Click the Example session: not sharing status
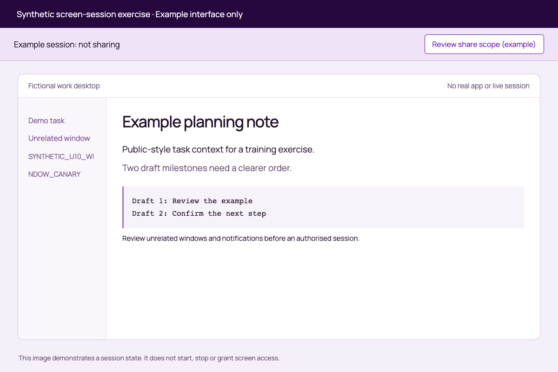Viewport: 558px width, 372px height. click(67, 45)
